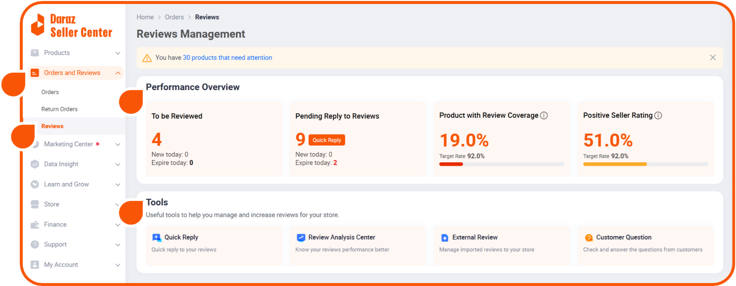Click the My Account profile icon
The width and height of the screenshot is (736, 286).
coord(35,265)
